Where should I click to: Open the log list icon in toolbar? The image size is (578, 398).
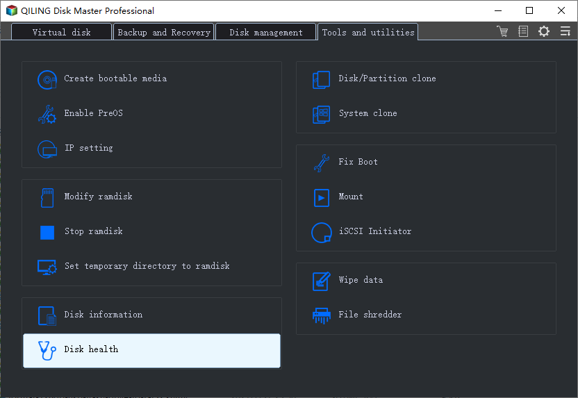(x=523, y=31)
